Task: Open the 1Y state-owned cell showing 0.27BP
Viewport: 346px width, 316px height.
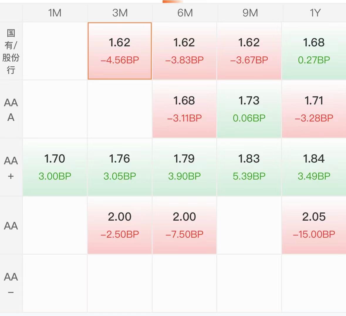Action: point(314,51)
